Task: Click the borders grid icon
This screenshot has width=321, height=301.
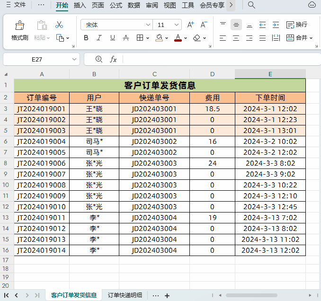Action: pos(140,38)
